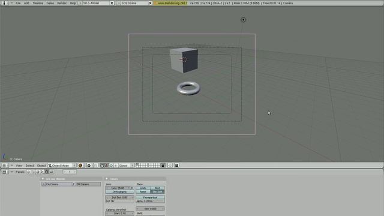Collapse the buttons window header menus arrow
This screenshot has width=384, height=216.
click(11, 172)
